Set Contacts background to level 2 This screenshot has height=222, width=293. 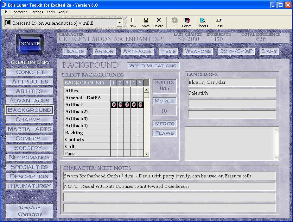point(120,139)
